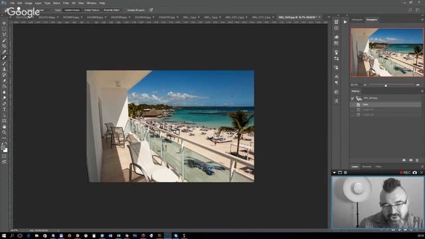Image resolution: width=425 pixels, height=239 pixels.
Task: Switch to the Histogram tab
Action: [357, 20]
